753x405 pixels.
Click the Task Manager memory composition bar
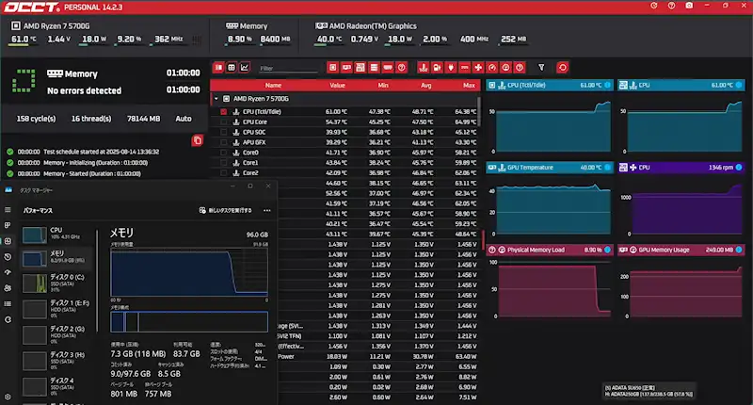point(189,322)
